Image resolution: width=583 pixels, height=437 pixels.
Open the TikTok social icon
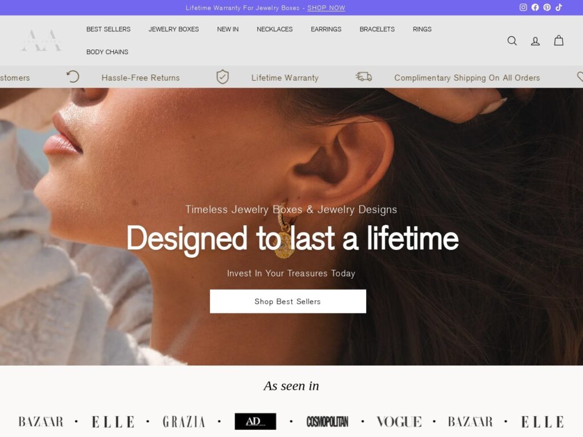[x=559, y=7]
